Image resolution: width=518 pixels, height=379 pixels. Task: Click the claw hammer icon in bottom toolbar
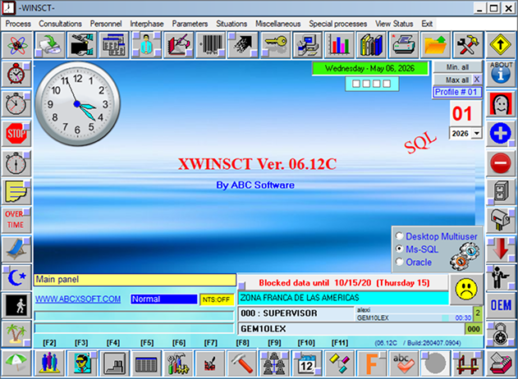pyautogui.click(x=242, y=363)
